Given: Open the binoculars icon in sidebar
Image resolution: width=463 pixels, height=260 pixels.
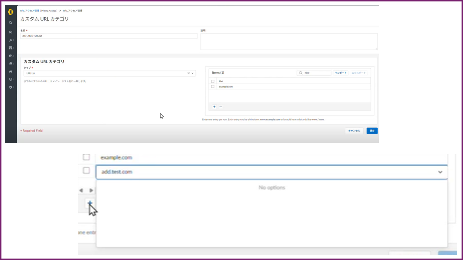Looking at the screenshot, I should (10, 71).
